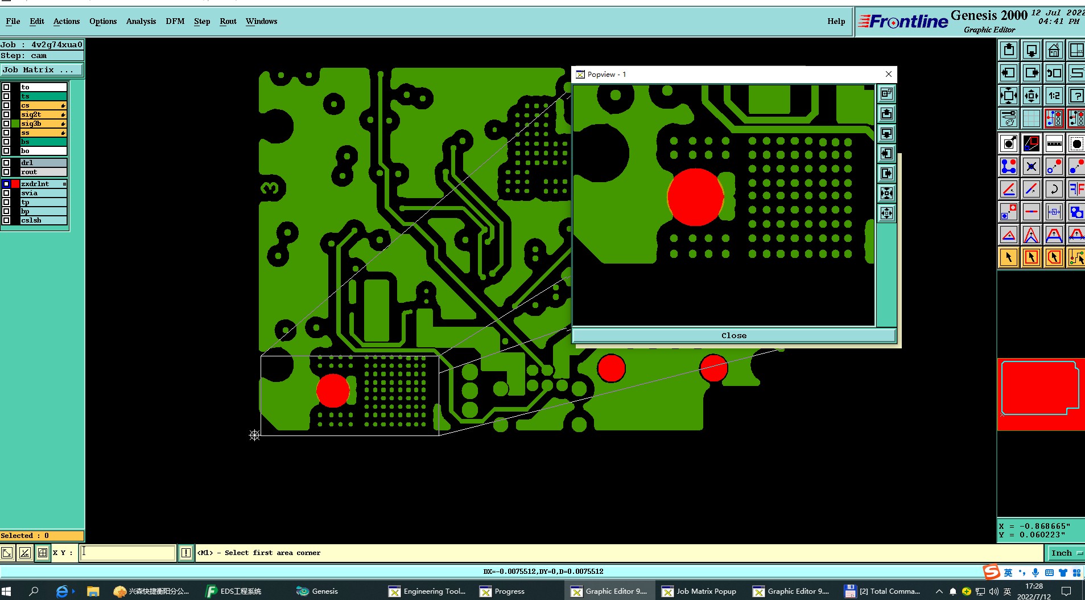Choose the arrow single-select tool
The image size is (1085, 600).
pyautogui.click(x=1008, y=257)
